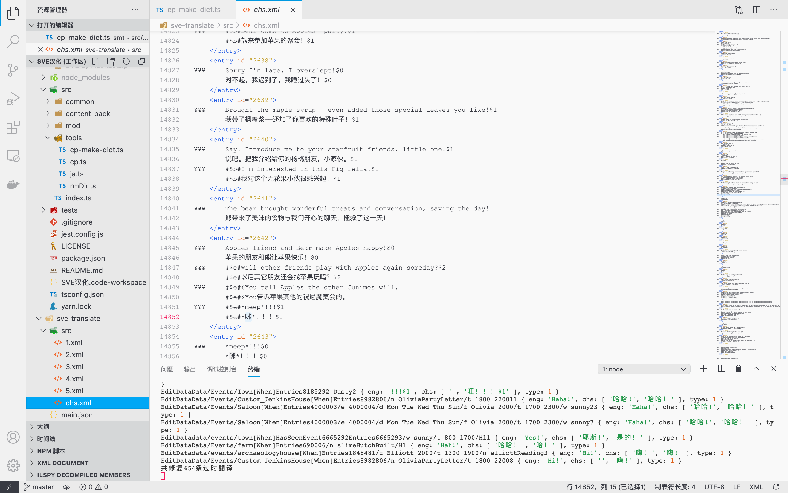Click the UTF-8 encoding status item
788x493 pixels.
pyautogui.click(x=714, y=487)
